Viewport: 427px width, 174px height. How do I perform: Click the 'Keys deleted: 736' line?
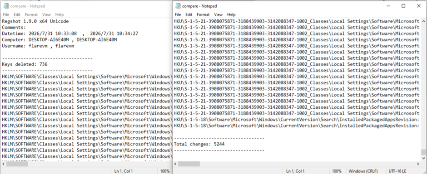(25, 64)
